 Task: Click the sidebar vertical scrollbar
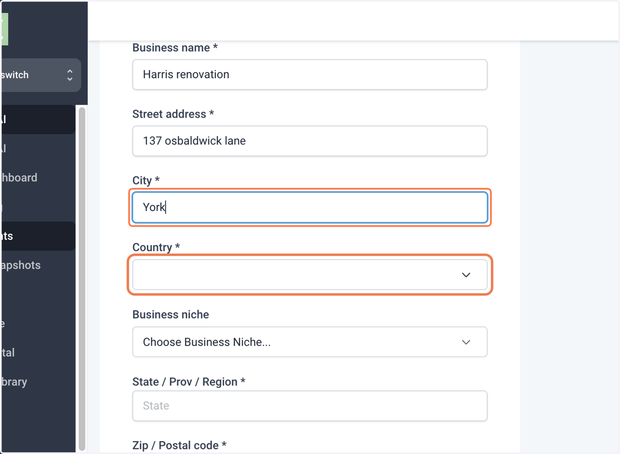pos(82,279)
